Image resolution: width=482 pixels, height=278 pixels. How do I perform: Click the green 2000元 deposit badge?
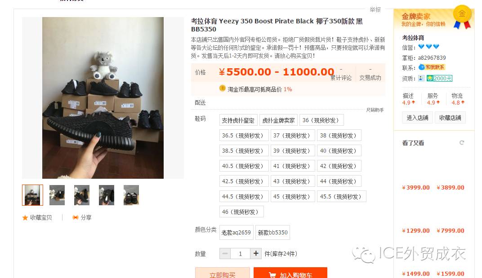pos(439,78)
